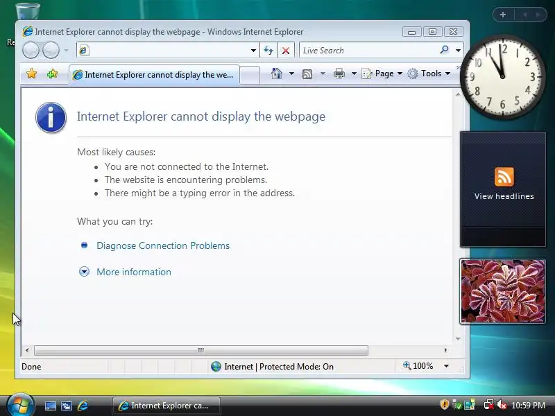Expand the Home button dropdown arrow
The width and height of the screenshot is (555, 416).
tap(291, 73)
